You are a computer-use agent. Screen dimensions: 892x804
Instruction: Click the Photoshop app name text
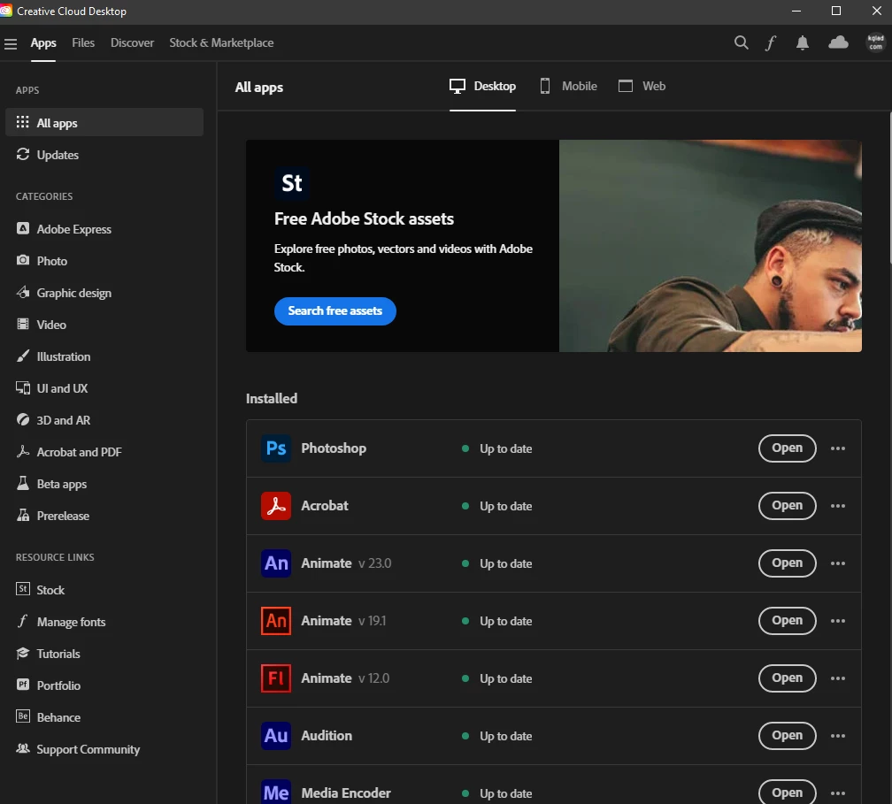(334, 448)
